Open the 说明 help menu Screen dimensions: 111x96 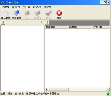[x=48, y=7]
